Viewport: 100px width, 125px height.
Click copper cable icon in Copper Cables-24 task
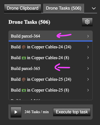point(24,47)
